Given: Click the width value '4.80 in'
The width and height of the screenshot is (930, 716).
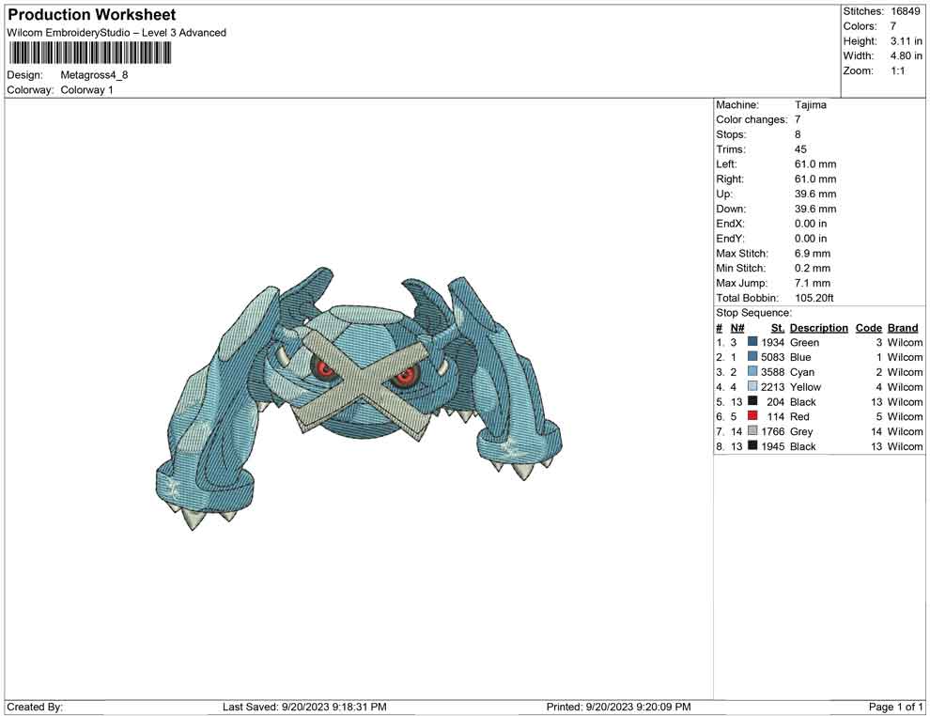Looking at the screenshot, I should pos(907,55).
